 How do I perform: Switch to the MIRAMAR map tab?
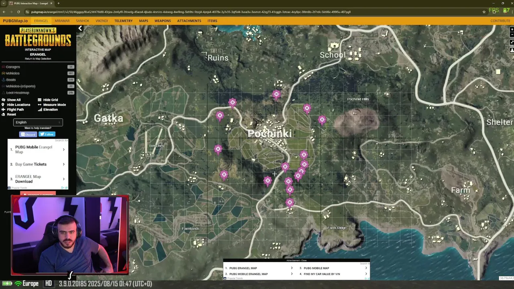pos(62,21)
